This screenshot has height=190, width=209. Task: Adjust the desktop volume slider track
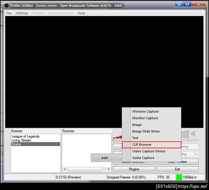[x=190, y=140]
